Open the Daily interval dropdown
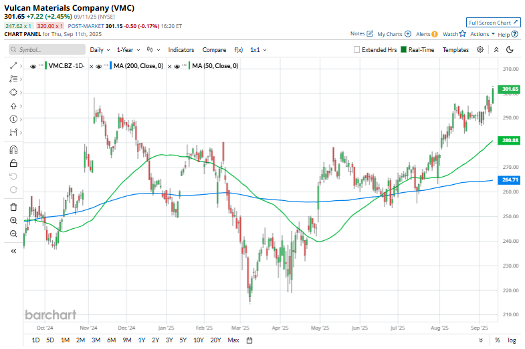Screen dimensions: 525x349 [x=100, y=50]
